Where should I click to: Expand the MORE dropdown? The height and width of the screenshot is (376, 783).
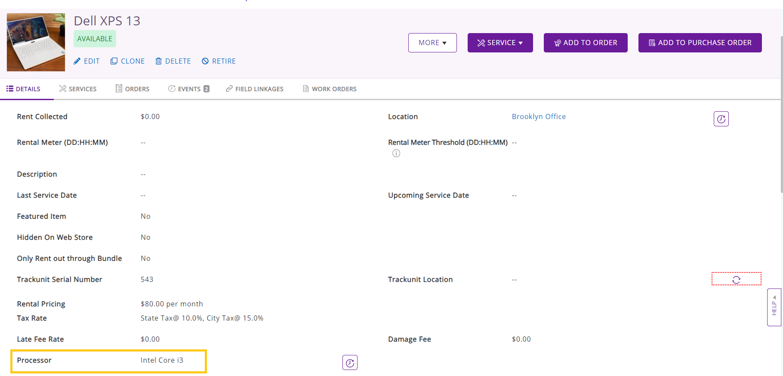point(432,43)
